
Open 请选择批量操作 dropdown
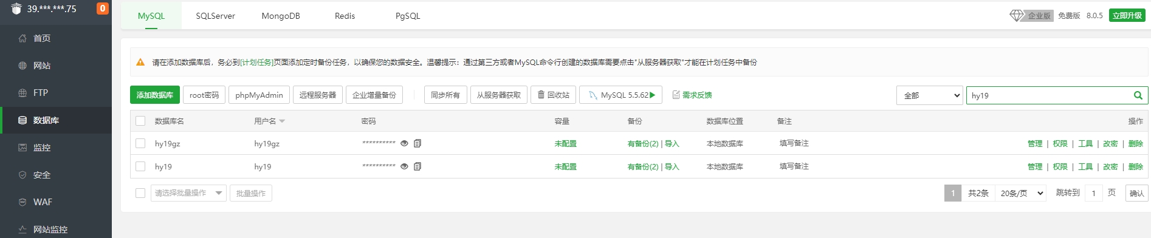pyautogui.click(x=188, y=193)
